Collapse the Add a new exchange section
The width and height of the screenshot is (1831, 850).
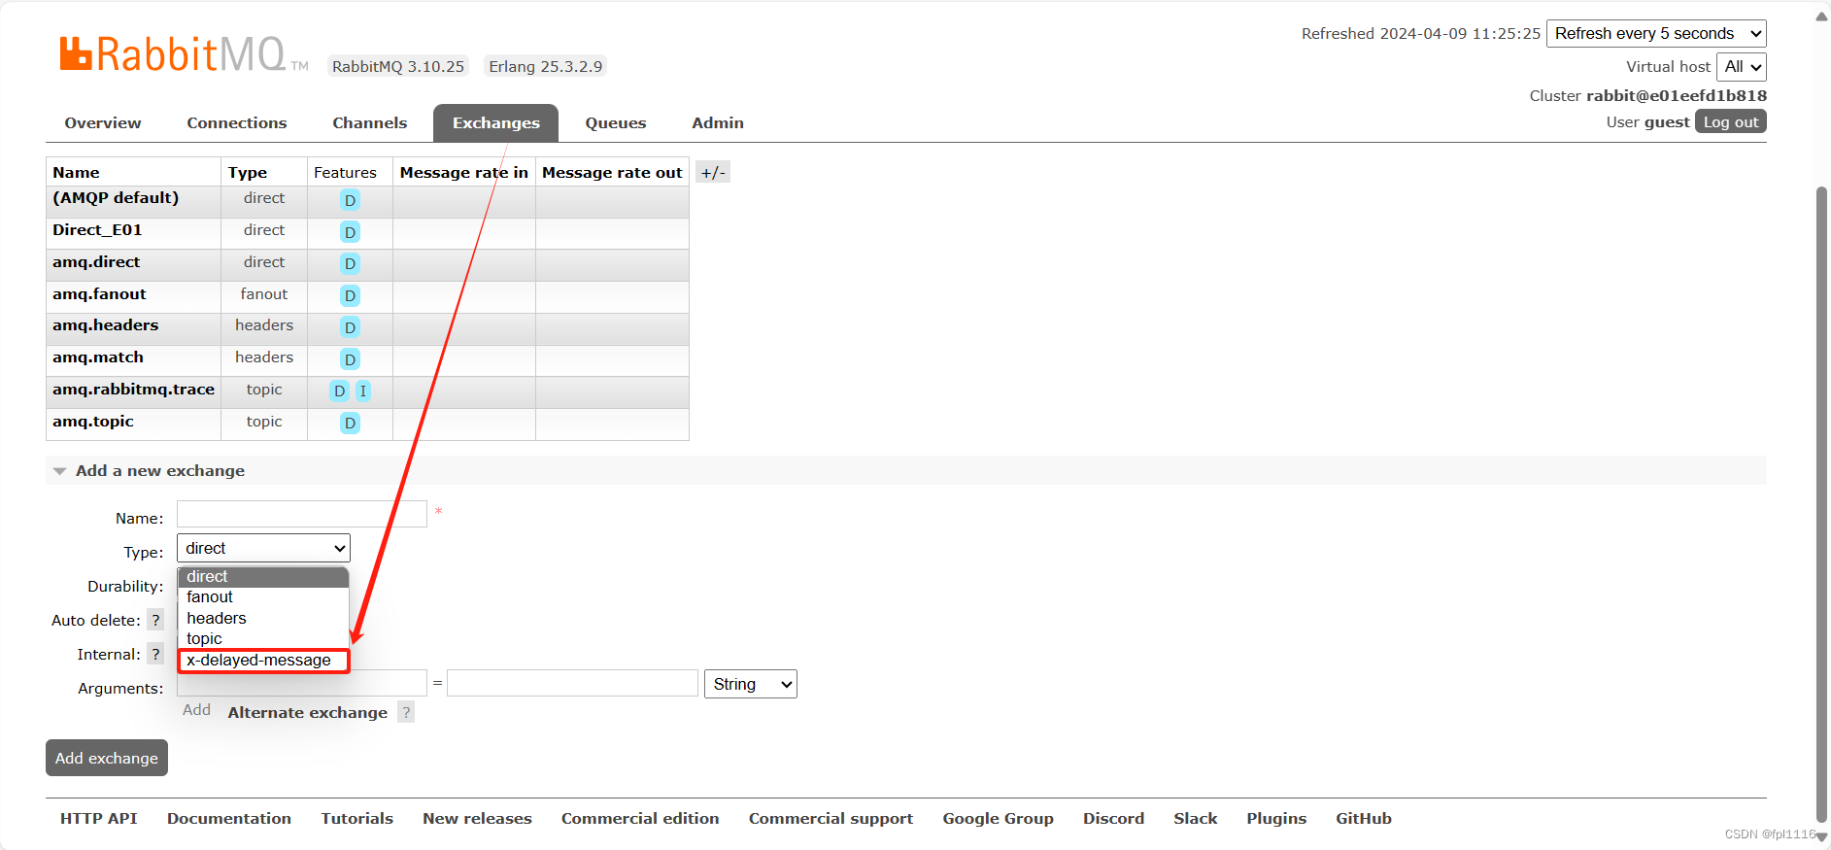[x=159, y=470]
